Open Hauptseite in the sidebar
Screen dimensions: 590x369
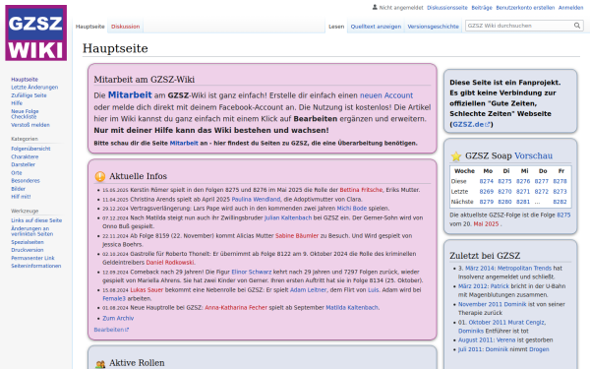[x=25, y=80]
